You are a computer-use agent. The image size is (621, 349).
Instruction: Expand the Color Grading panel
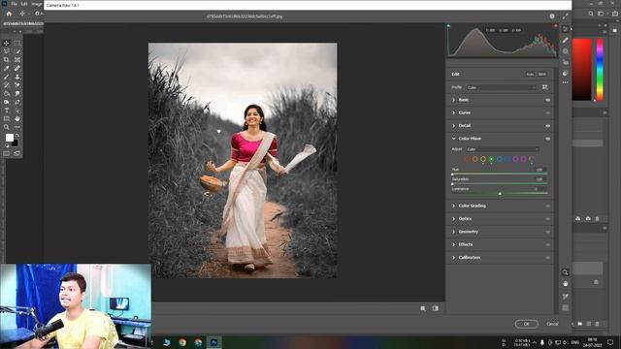click(x=454, y=206)
